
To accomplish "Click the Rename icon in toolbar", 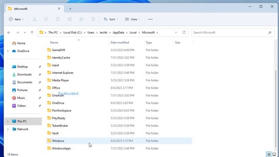I will tap(70, 19).
